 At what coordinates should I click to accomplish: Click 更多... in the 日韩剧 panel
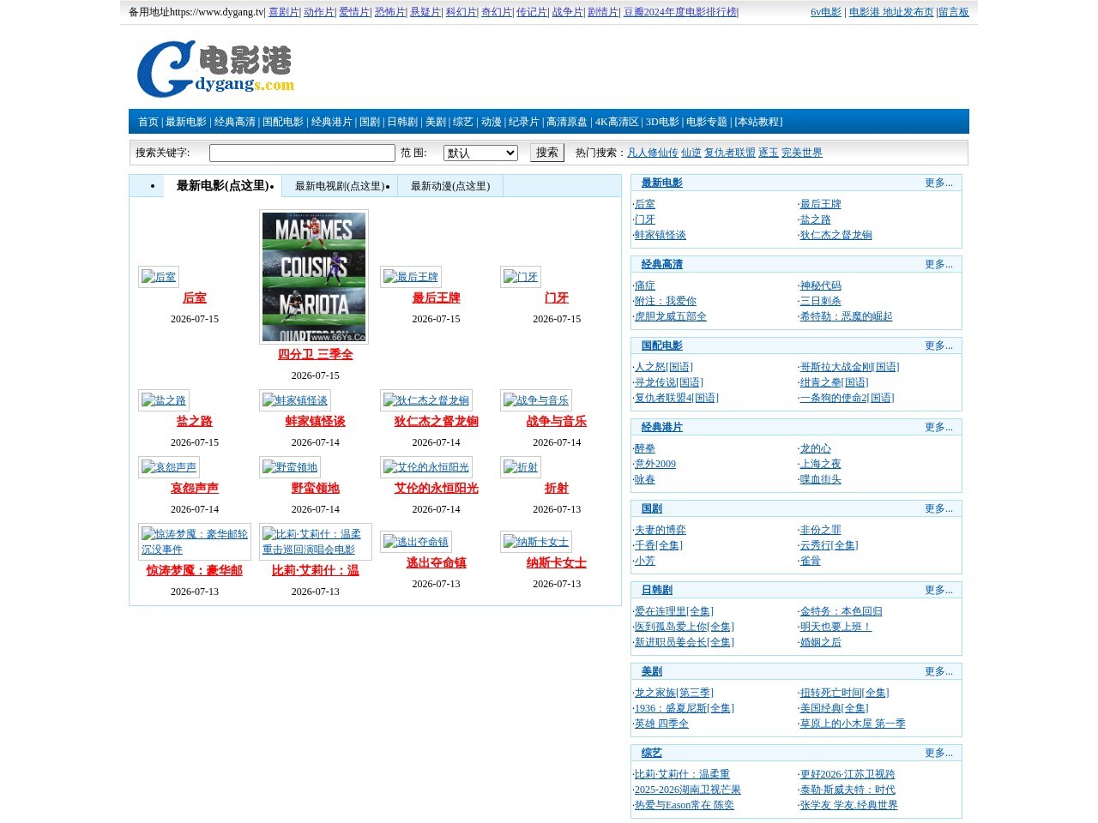click(938, 590)
